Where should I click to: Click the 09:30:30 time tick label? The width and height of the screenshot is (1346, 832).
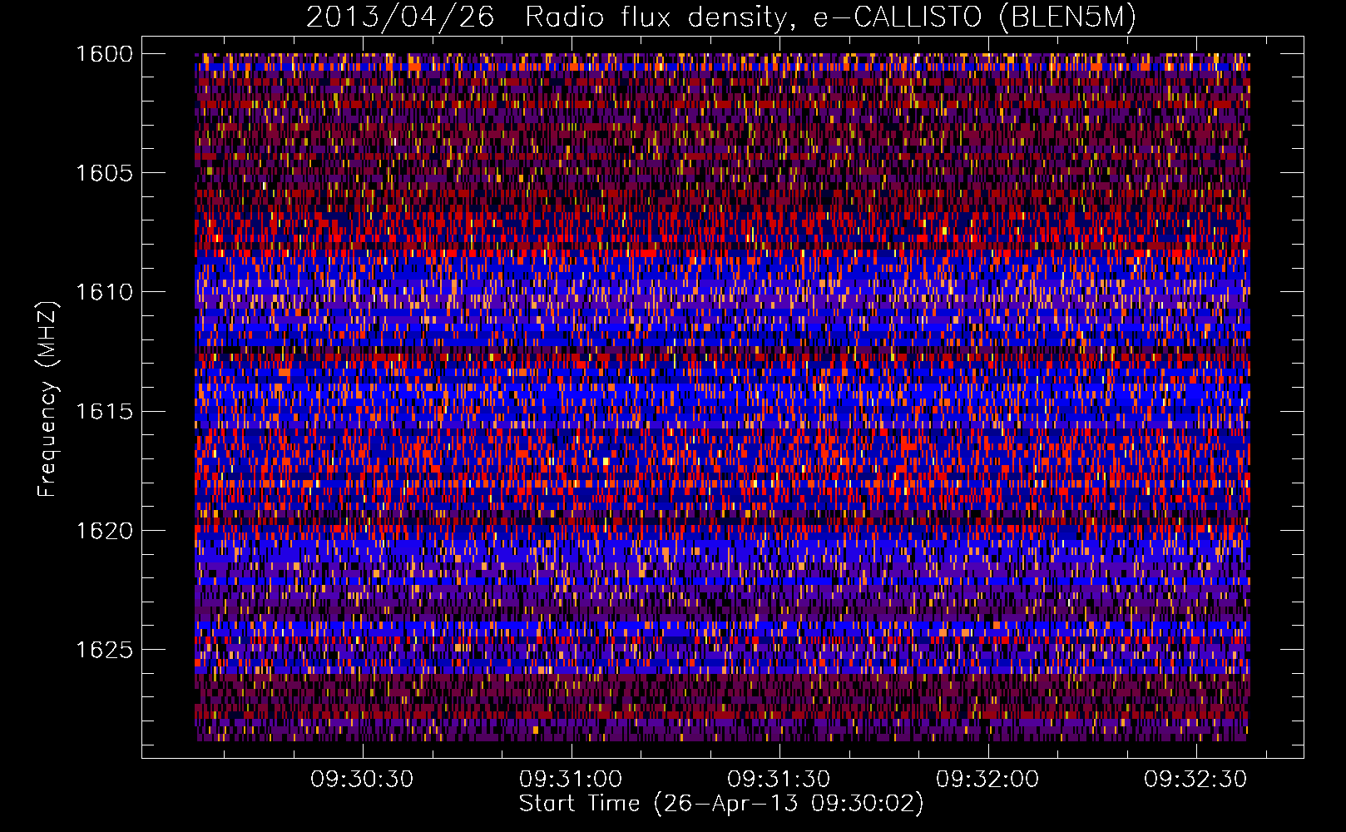(x=362, y=780)
